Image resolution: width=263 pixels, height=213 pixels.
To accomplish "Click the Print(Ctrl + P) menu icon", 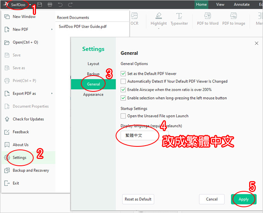I will pyautogui.click(x=7, y=81).
